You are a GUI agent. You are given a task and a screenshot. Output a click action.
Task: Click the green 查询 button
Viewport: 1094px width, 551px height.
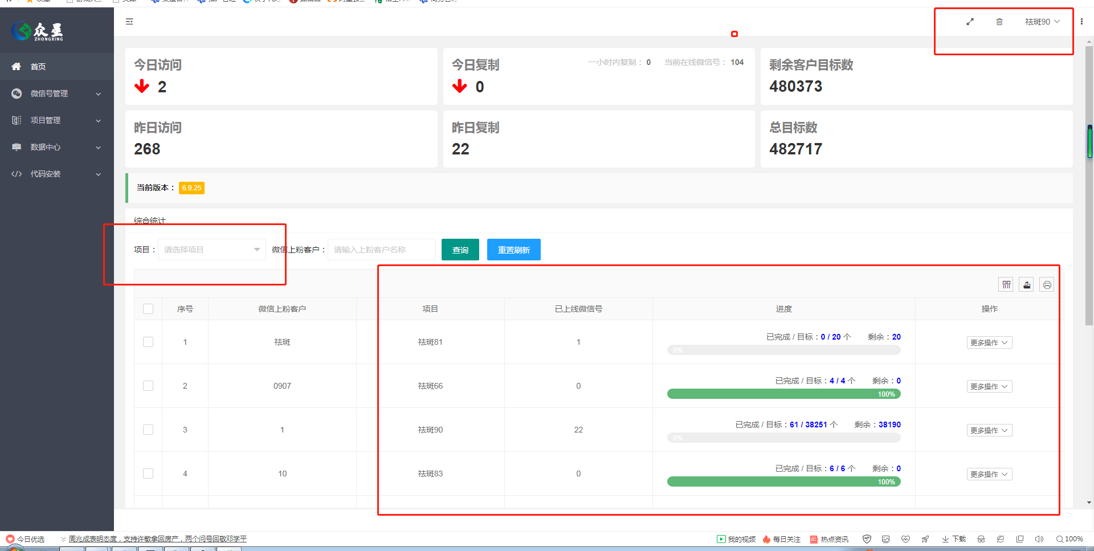click(460, 250)
